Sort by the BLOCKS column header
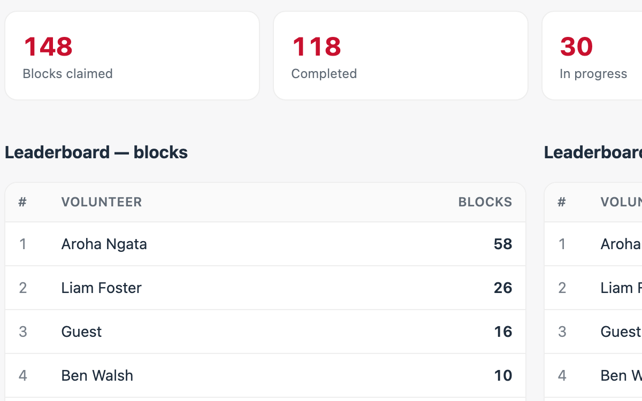The width and height of the screenshot is (642, 401). 485,202
